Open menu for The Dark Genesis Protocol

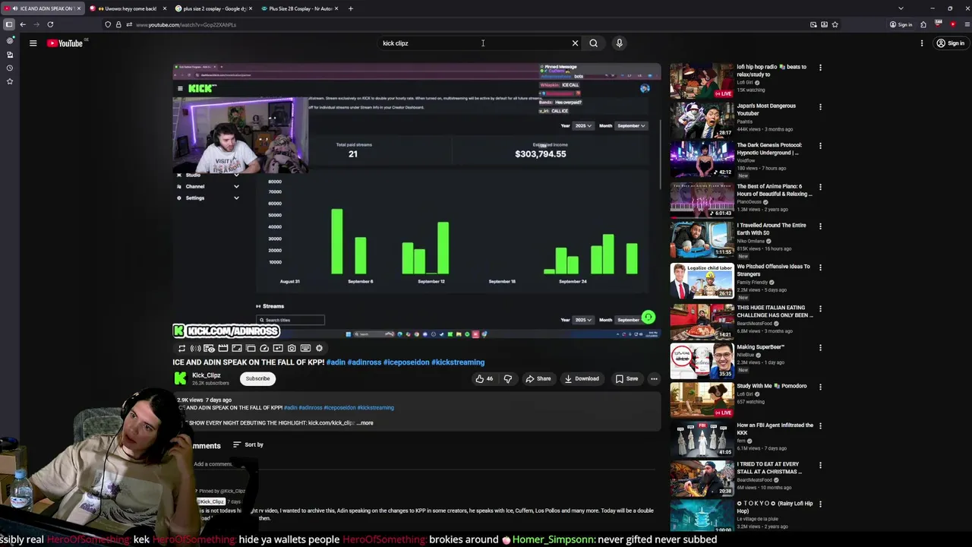coord(820,145)
